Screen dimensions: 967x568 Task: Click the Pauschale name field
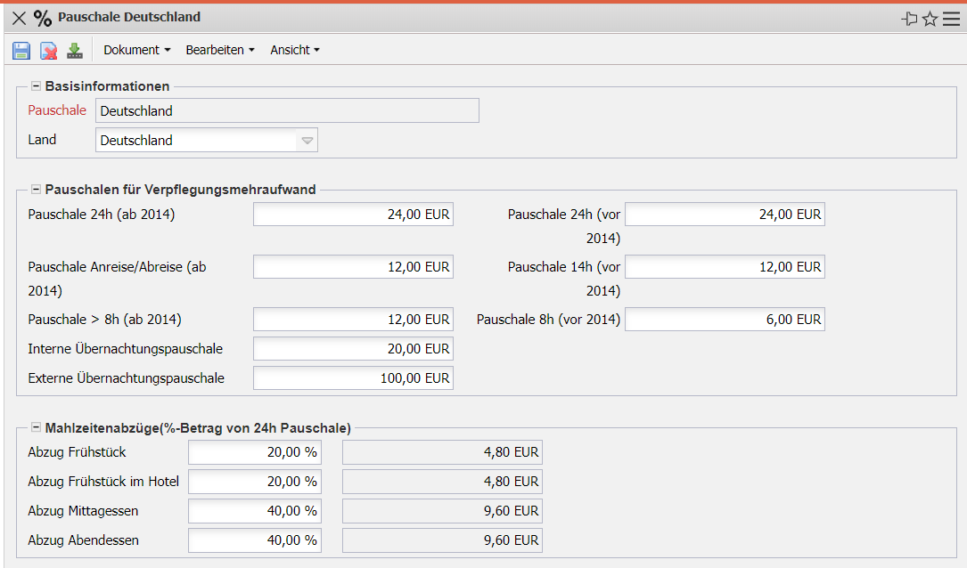[x=287, y=111]
